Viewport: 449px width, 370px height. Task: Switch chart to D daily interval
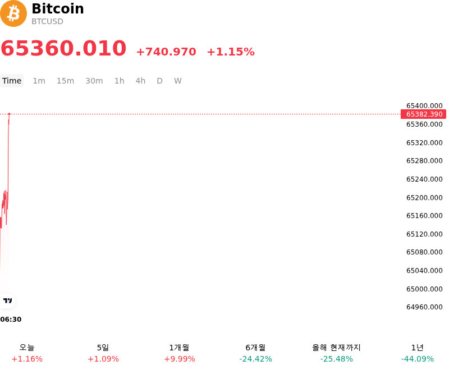click(159, 81)
